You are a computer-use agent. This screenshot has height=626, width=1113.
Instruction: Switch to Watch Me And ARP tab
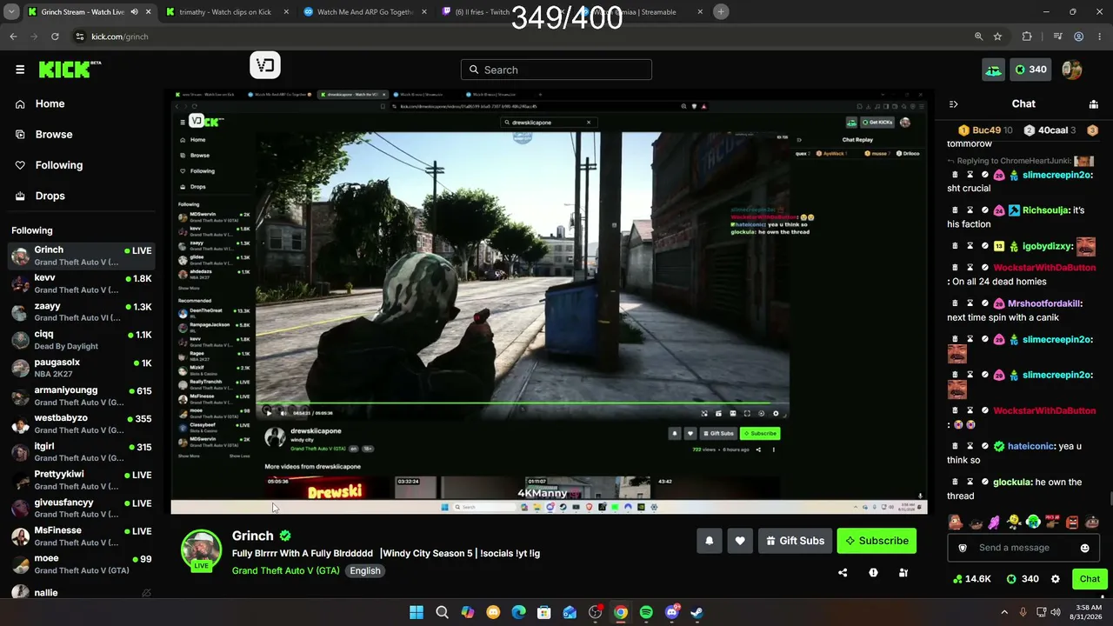364,12
